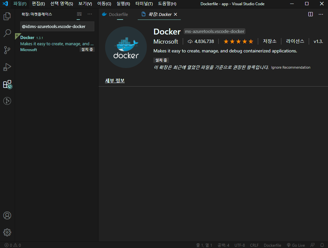Click the line and column status entry

coord(204,245)
